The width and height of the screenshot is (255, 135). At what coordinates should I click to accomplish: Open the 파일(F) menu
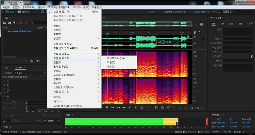pyautogui.click(x=6, y=7)
